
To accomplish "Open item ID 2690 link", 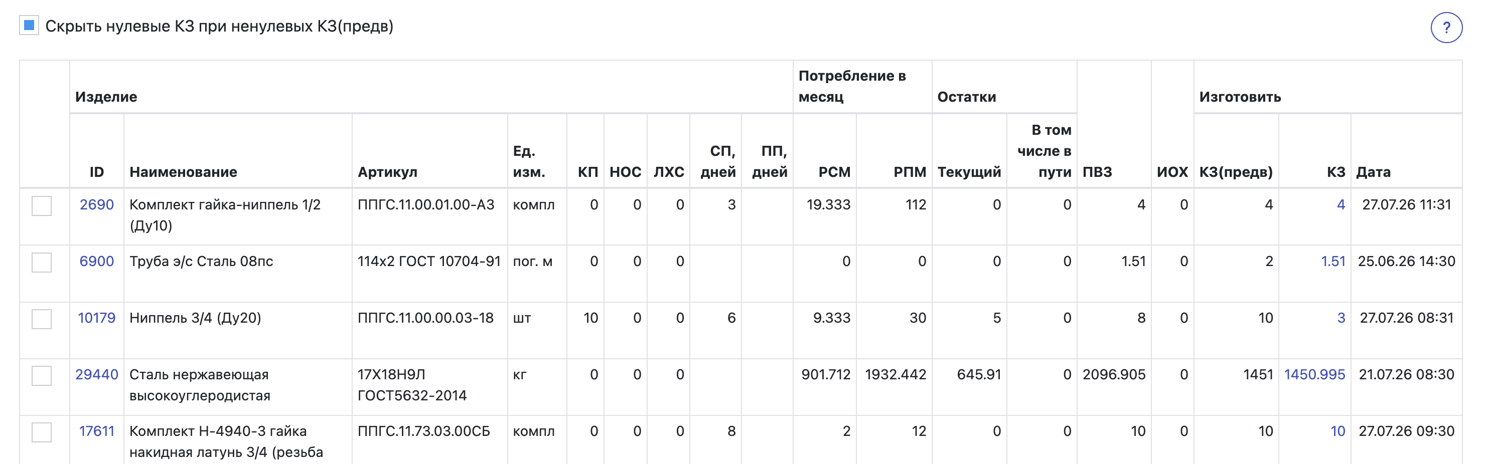I will (x=96, y=204).
